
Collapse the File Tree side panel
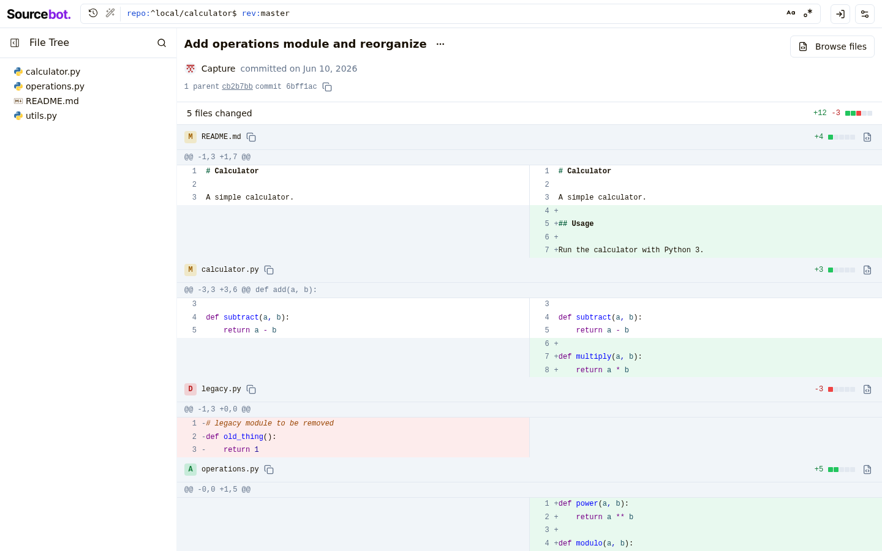point(15,43)
